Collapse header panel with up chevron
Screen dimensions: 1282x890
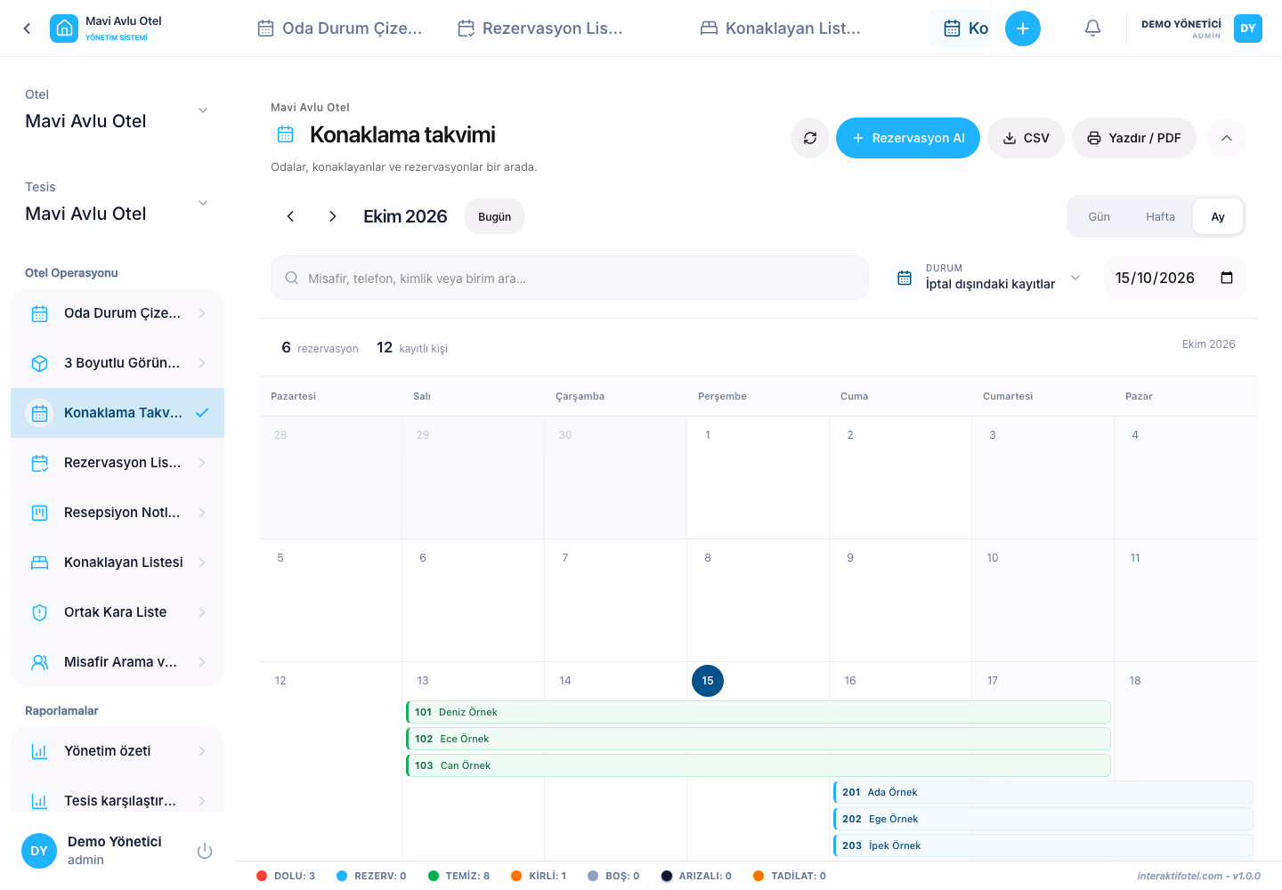coord(1227,138)
